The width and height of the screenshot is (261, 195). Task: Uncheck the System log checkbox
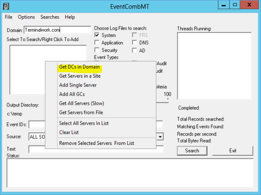[97, 35]
